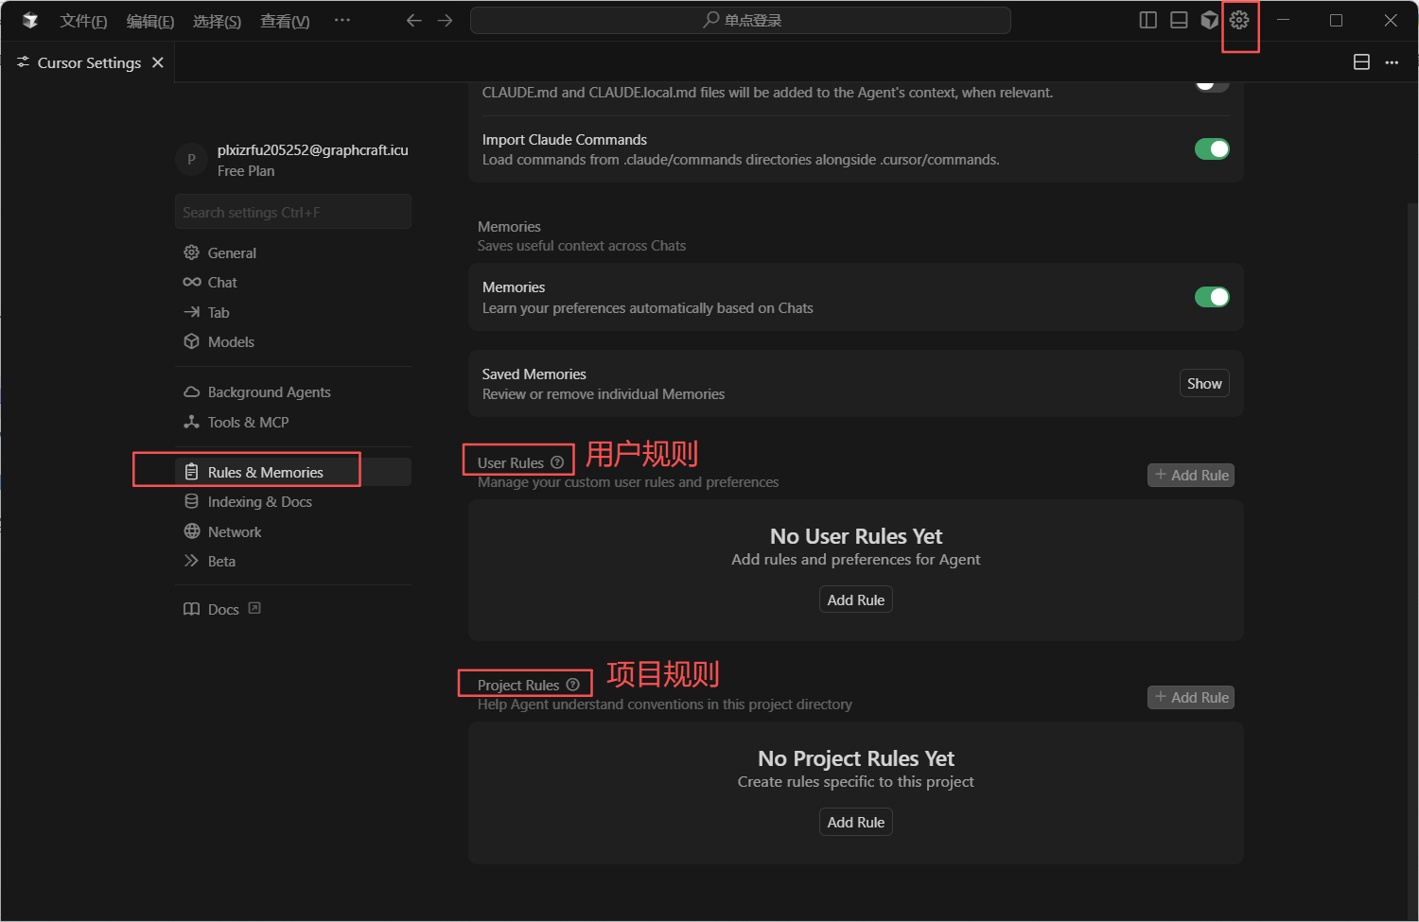Click the Project Rules help icon
Screen dimensions: 1419x922
tap(572, 685)
